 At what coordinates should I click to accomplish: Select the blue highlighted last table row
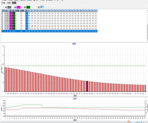click(50, 31)
